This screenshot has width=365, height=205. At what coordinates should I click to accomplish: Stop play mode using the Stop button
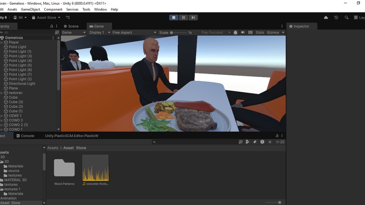point(174,17)
